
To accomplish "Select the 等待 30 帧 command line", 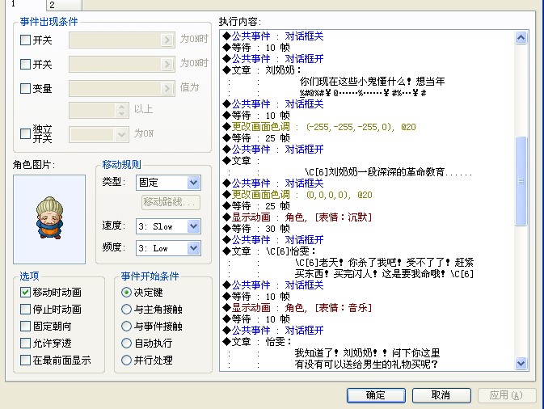I will pyautogui.click(x=256, y=229).
